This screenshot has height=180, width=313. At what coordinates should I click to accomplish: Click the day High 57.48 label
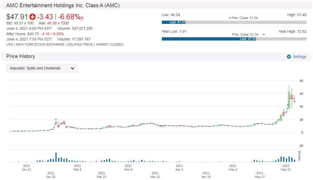pos(297,15)
